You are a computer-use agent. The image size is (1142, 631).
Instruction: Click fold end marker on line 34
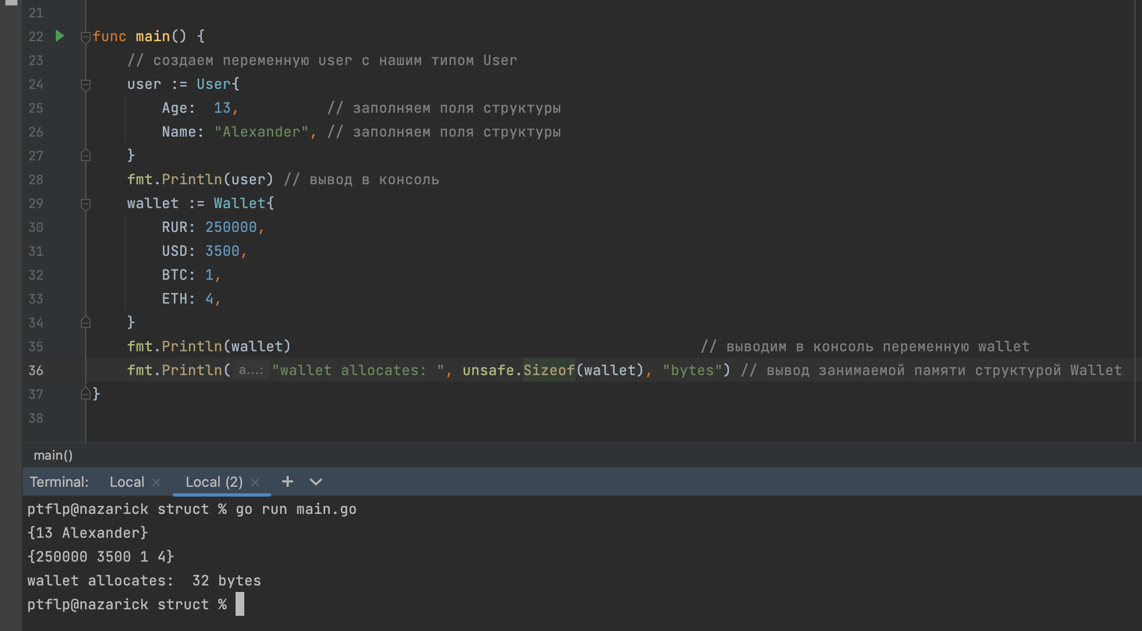[85, 323]
